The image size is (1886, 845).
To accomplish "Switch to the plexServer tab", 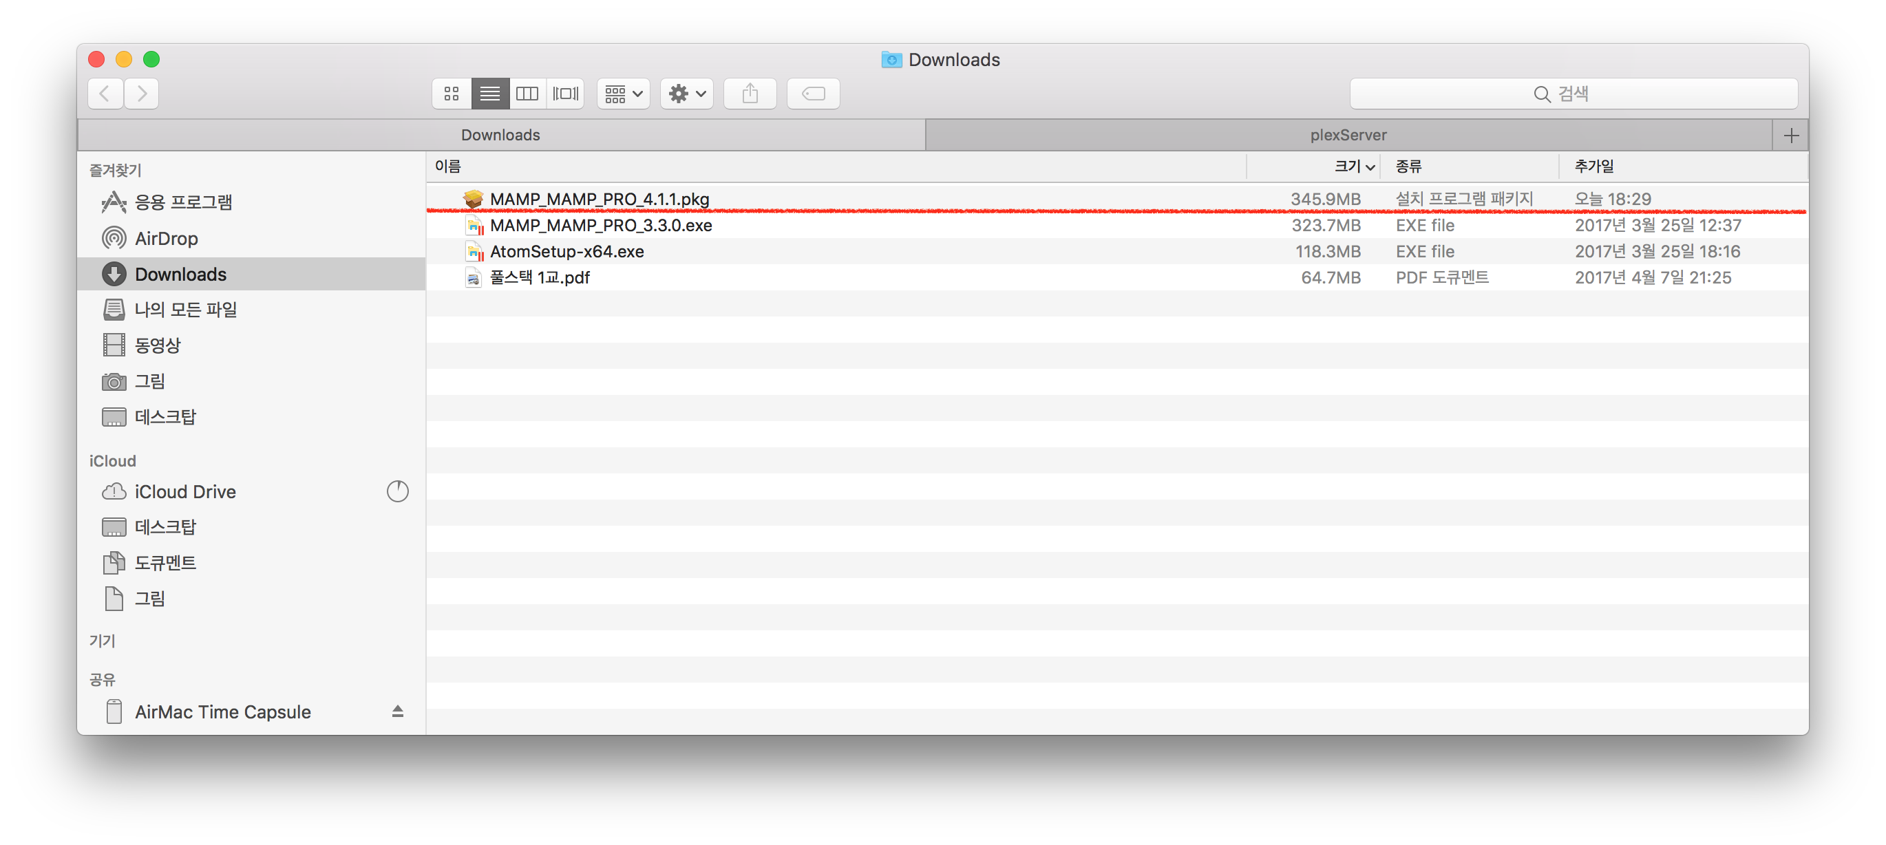I will (1348, 135).
